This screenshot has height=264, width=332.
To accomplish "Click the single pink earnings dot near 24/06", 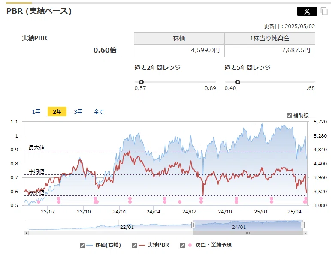I will click(180, 202).
